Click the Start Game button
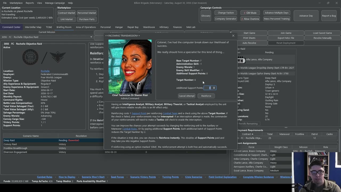Viewport: 341px width, 192px height. tap(249, 33)
